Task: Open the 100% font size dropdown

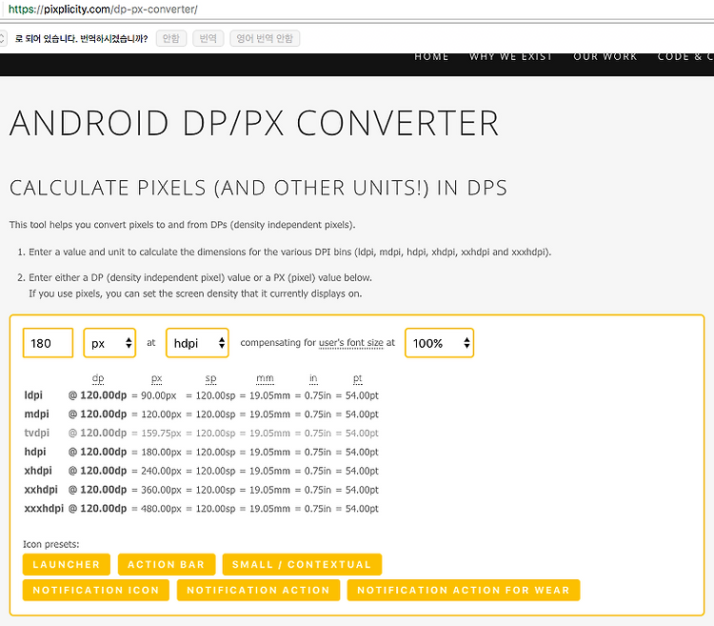Action: click(x=440, y=343)
